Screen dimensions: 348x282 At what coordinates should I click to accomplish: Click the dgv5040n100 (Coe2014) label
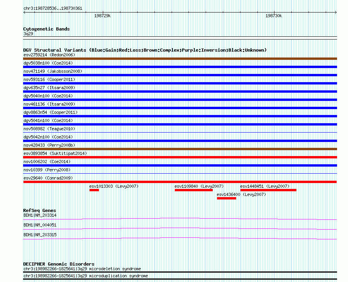pyautogui.click(x=48, y=96)
